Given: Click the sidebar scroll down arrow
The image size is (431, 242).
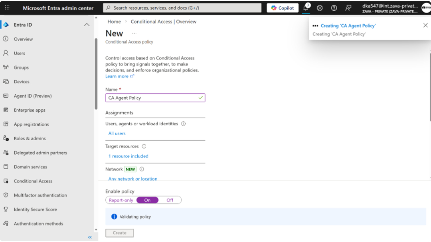Looking at the screenshot, I should tap(96, 230).
